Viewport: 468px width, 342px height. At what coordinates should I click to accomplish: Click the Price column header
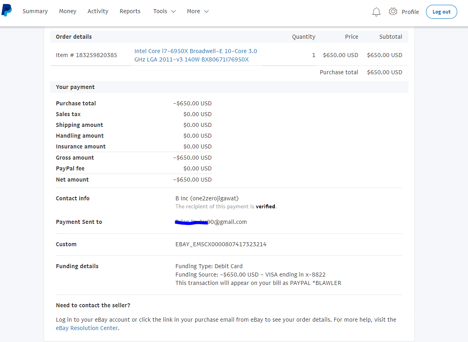point(352,37)
